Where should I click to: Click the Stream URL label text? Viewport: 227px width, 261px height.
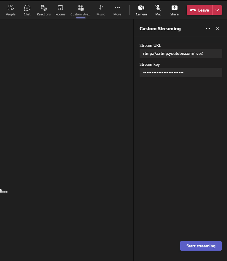(x=150, y=45)
